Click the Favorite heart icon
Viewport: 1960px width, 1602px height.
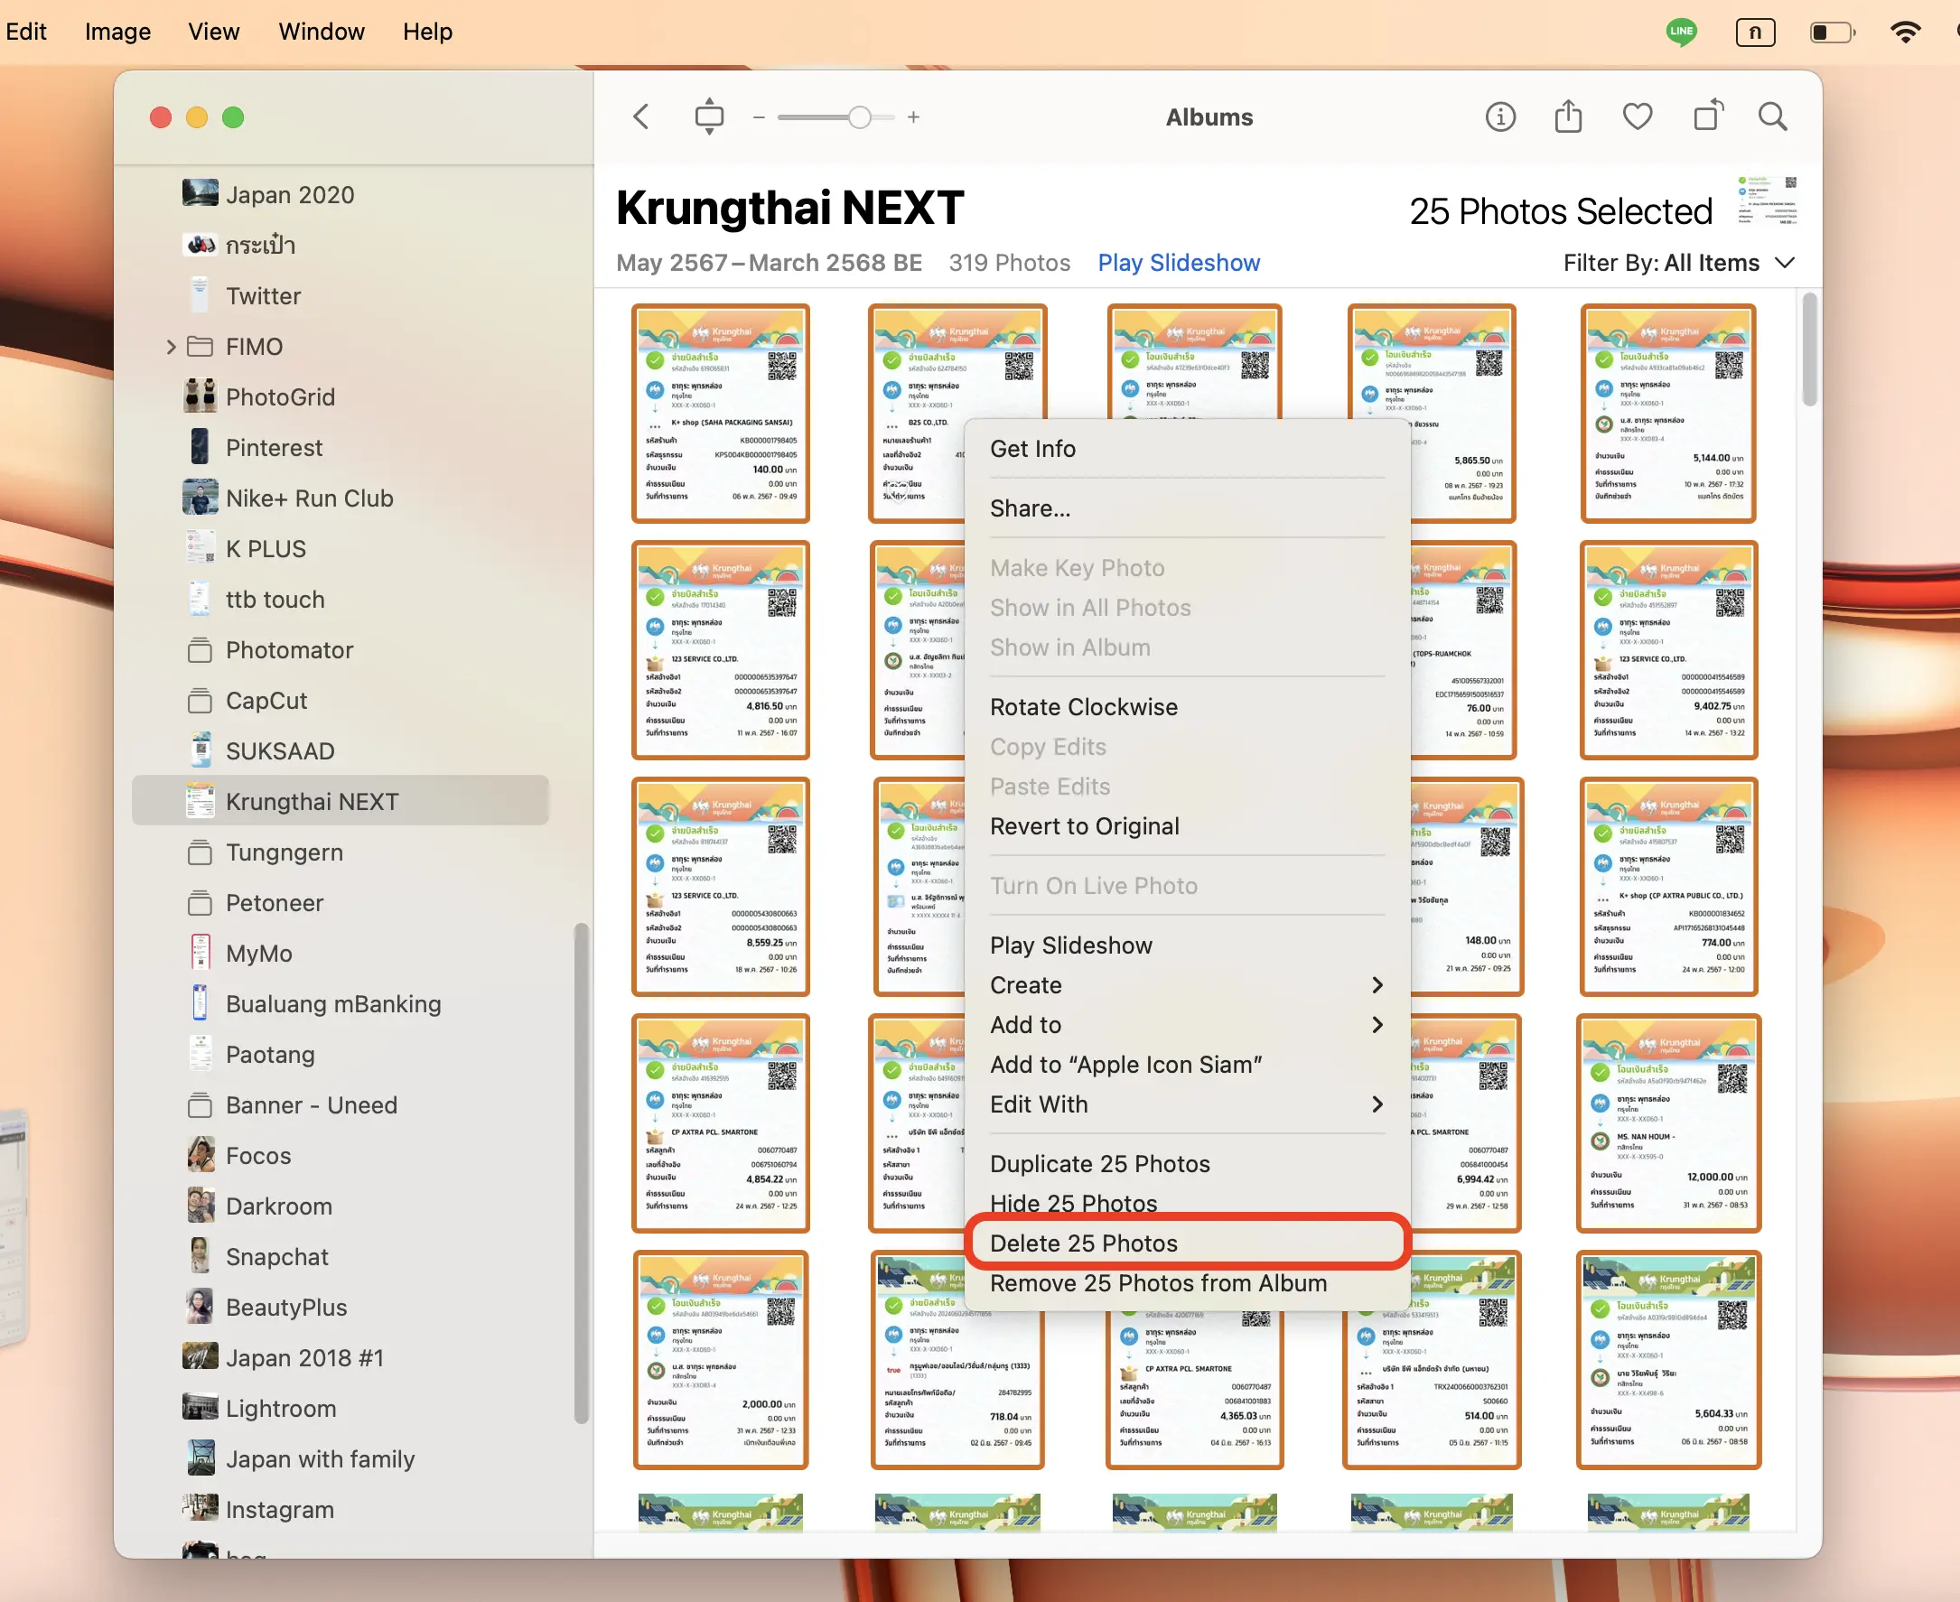tap(1637, 117)
